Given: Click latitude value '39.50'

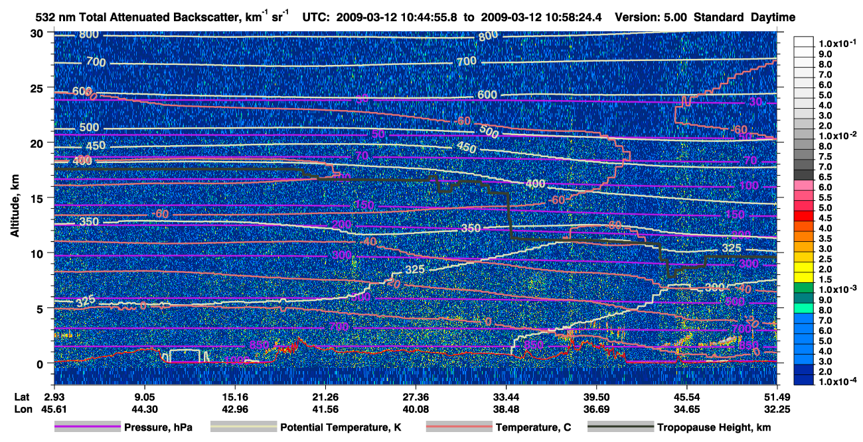Looking at the screenshot, I should [x=596, y=396].
